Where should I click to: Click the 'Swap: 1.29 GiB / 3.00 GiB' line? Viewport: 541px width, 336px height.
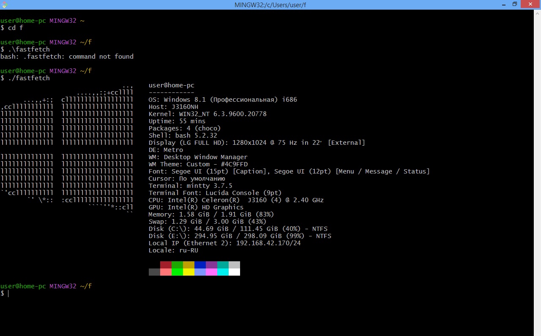pyautogui.click(x=208, y=222)
